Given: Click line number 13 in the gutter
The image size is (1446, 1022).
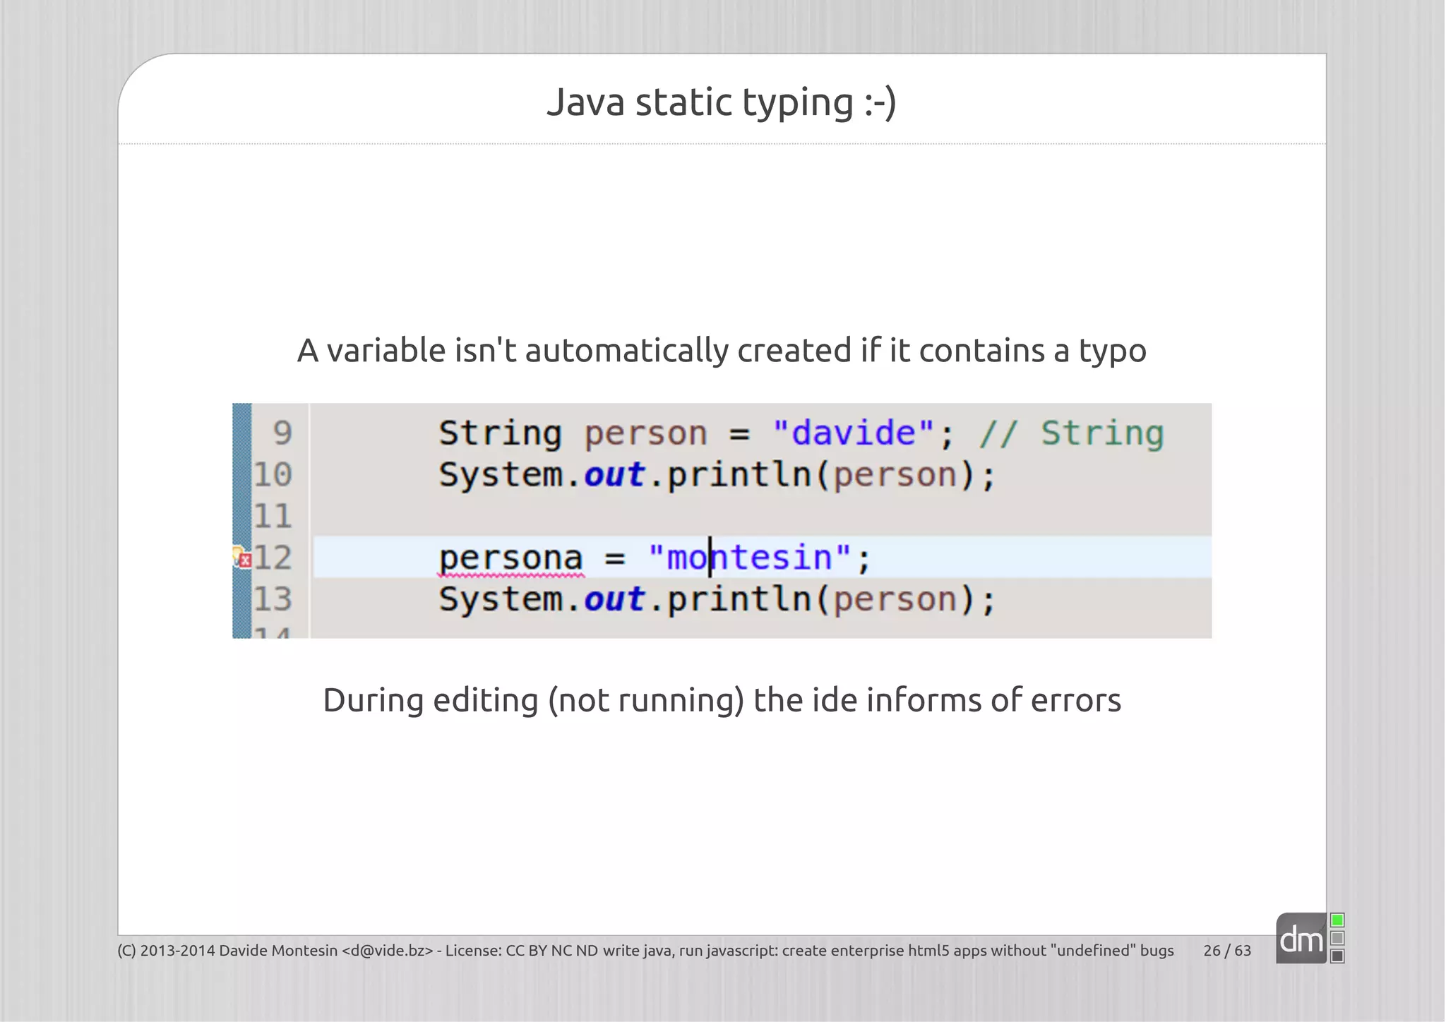Looking at the screenshot, I should coord(273,599).
